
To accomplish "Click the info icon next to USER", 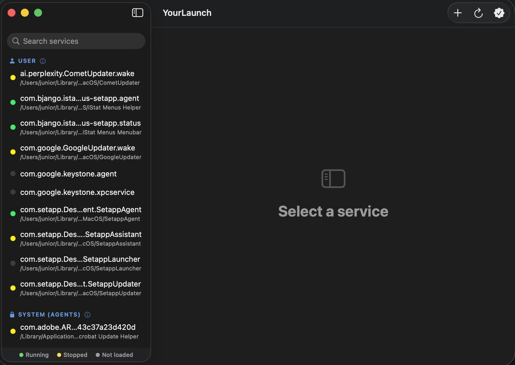I will click(43, 61).
